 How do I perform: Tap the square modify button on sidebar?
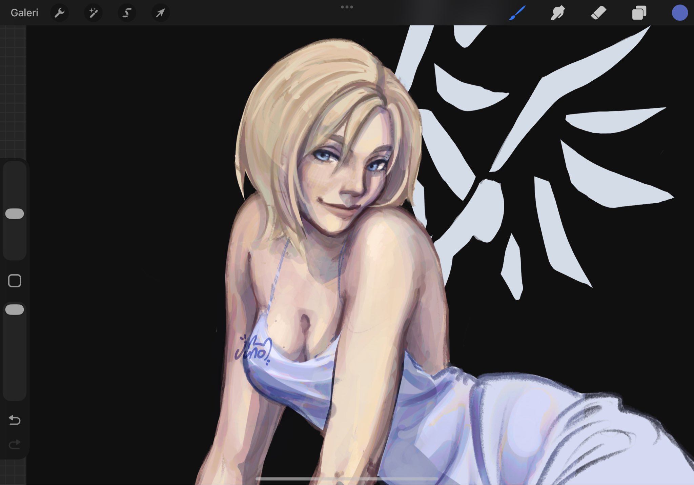point(15,281)
